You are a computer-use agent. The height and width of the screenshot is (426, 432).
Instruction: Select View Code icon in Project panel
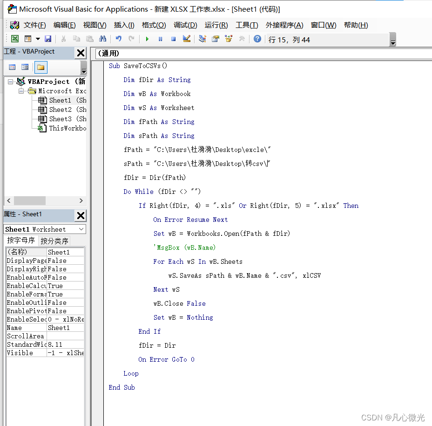13,67
